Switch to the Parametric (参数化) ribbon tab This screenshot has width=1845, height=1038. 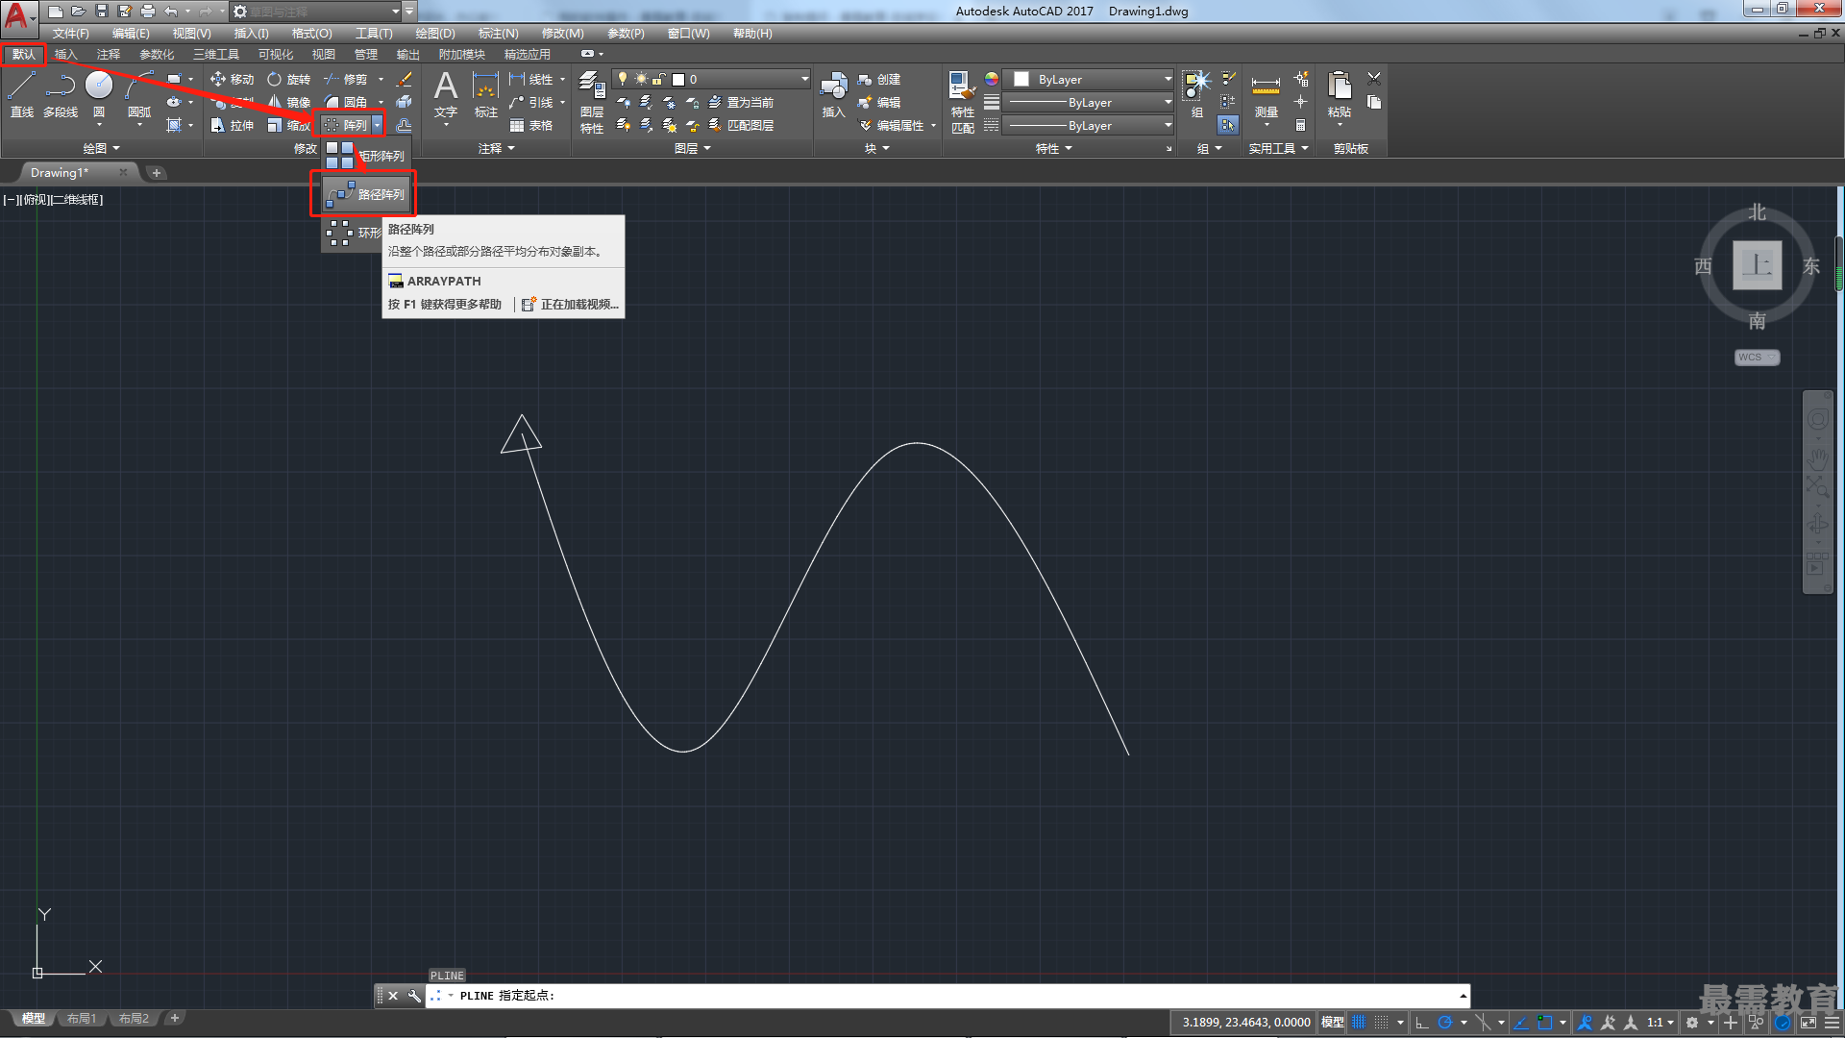[157, 54]
